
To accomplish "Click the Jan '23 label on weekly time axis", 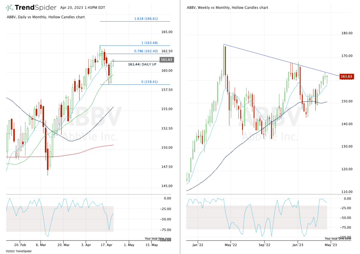I will [x=298, y=245].
